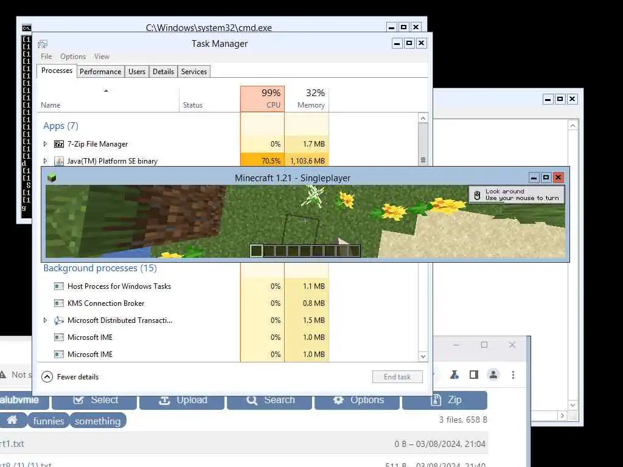Screen dimensions: 623x467
Task: Click the Select button in file browser
Action: (x=94, y=400)
